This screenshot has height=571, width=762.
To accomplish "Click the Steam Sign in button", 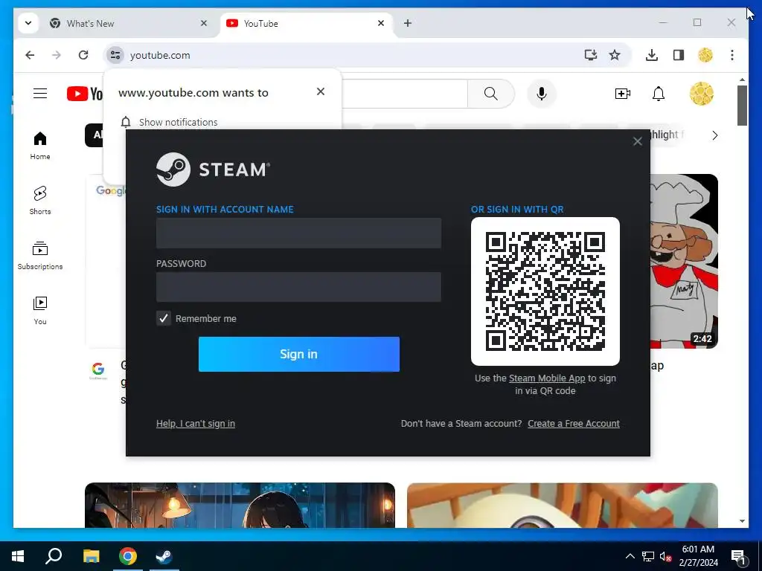I will click(299, 354).
